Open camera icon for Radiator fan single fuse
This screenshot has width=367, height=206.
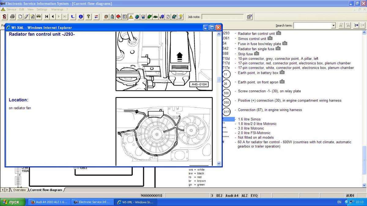278,48
